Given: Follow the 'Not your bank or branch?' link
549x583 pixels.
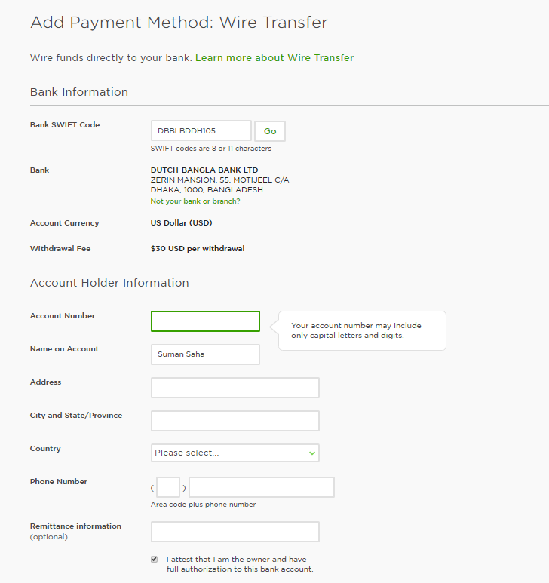Looking at the screenshot, I should click(x=195, y=201).
